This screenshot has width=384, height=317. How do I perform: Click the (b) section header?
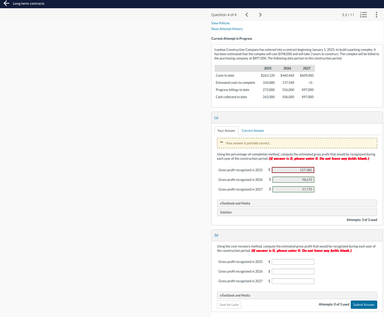click(297, 235)
